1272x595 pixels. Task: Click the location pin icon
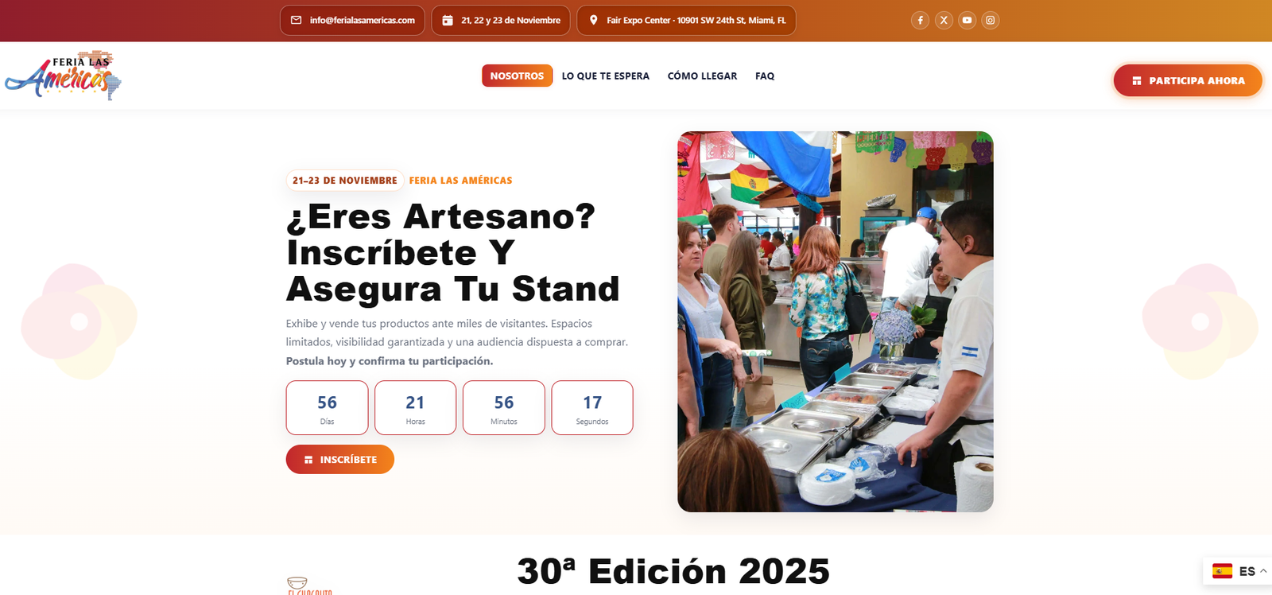pos(593,21)
